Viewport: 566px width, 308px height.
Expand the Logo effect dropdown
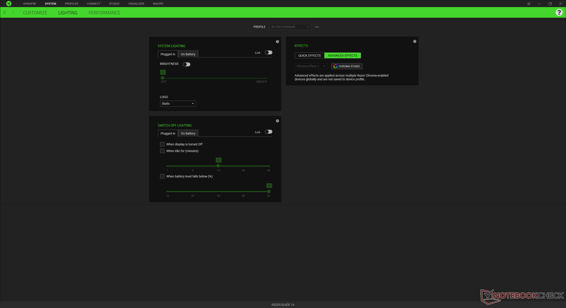coord(178,104)
